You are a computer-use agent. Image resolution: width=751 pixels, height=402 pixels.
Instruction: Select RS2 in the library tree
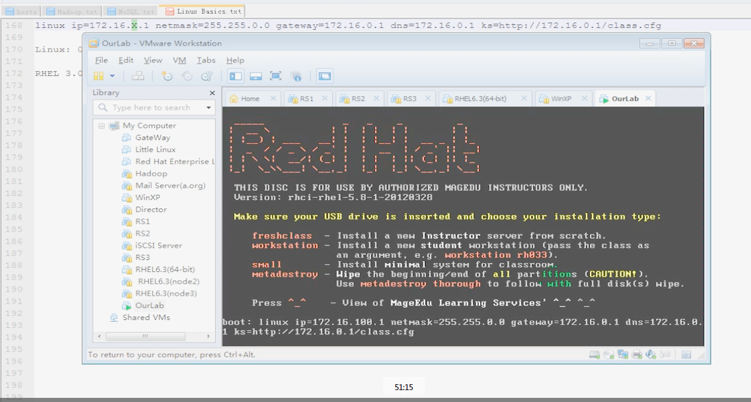point(142,233)
